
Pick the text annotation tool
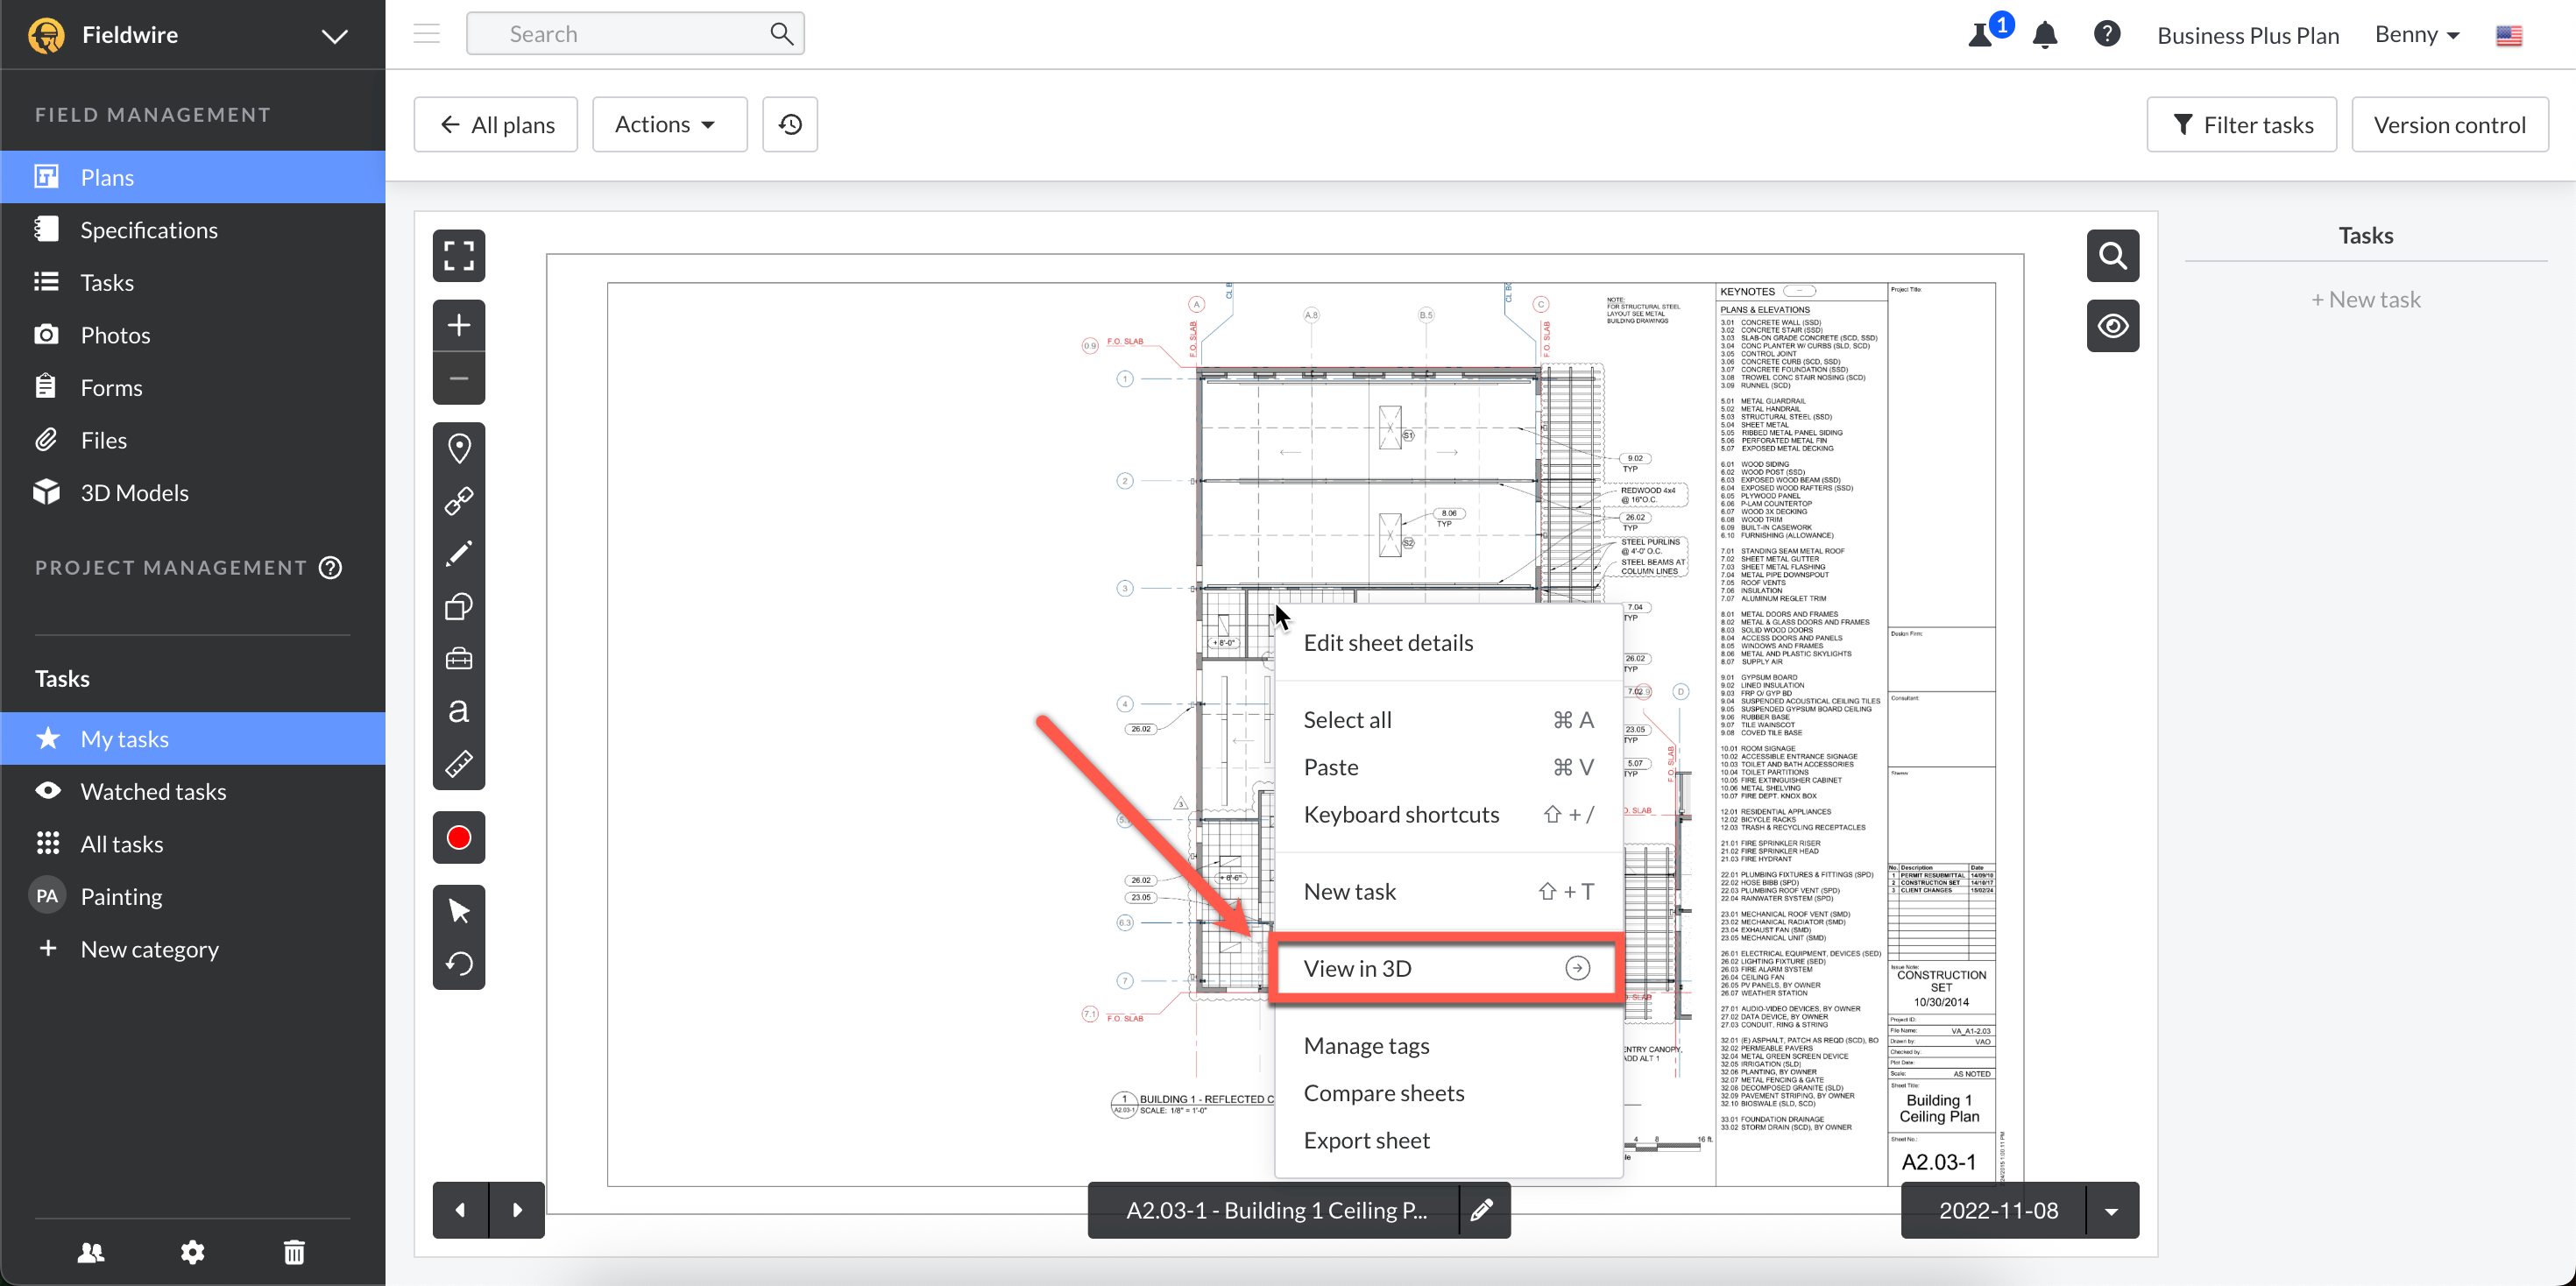click(459, 711)
